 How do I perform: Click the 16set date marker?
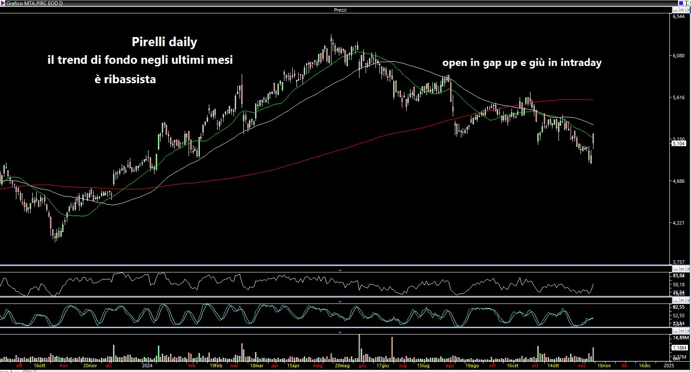click(x=512, y=366)
